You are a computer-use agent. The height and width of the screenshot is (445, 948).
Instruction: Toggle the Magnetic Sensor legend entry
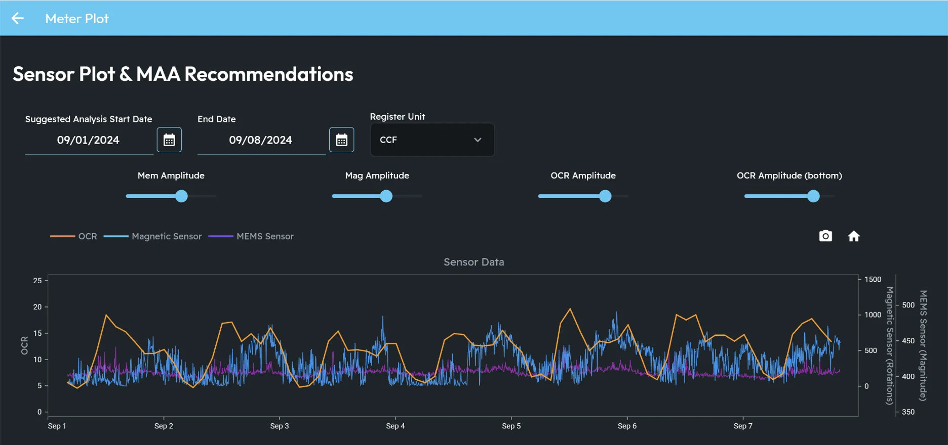tap(166, 236)
